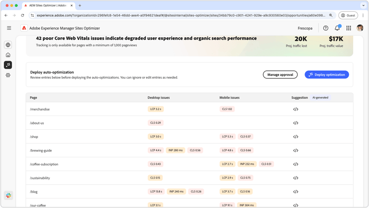Viewport: 369px width, 208px height.
Task: View code suggestion for /merchandise
Action: pyautogui.click(x=296, y=109)
